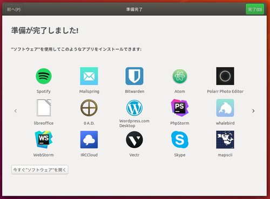Click the Bitwarden label text
Image resolution: width=270 pixels, height=199 pixels.
coord(134,91)
